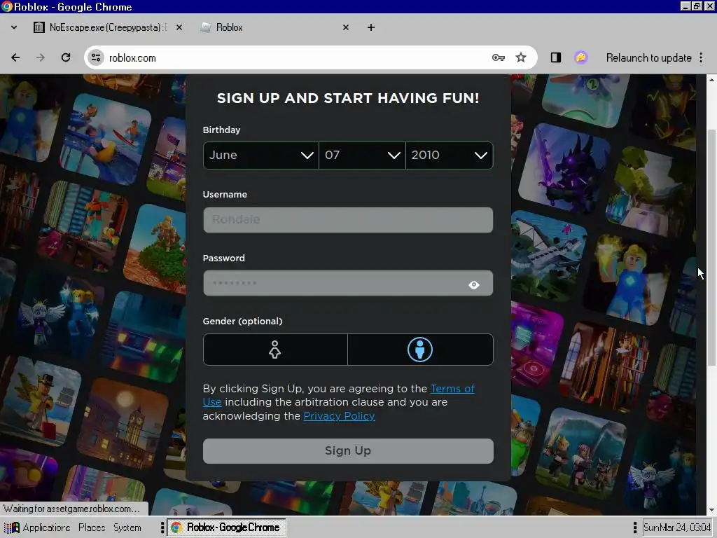The height and width of the screenshot is (538, 717).
Task: Switch to NoEscape.exe (Creepypasta) tab
Action: pyautogui.click(x=109, y=27)
